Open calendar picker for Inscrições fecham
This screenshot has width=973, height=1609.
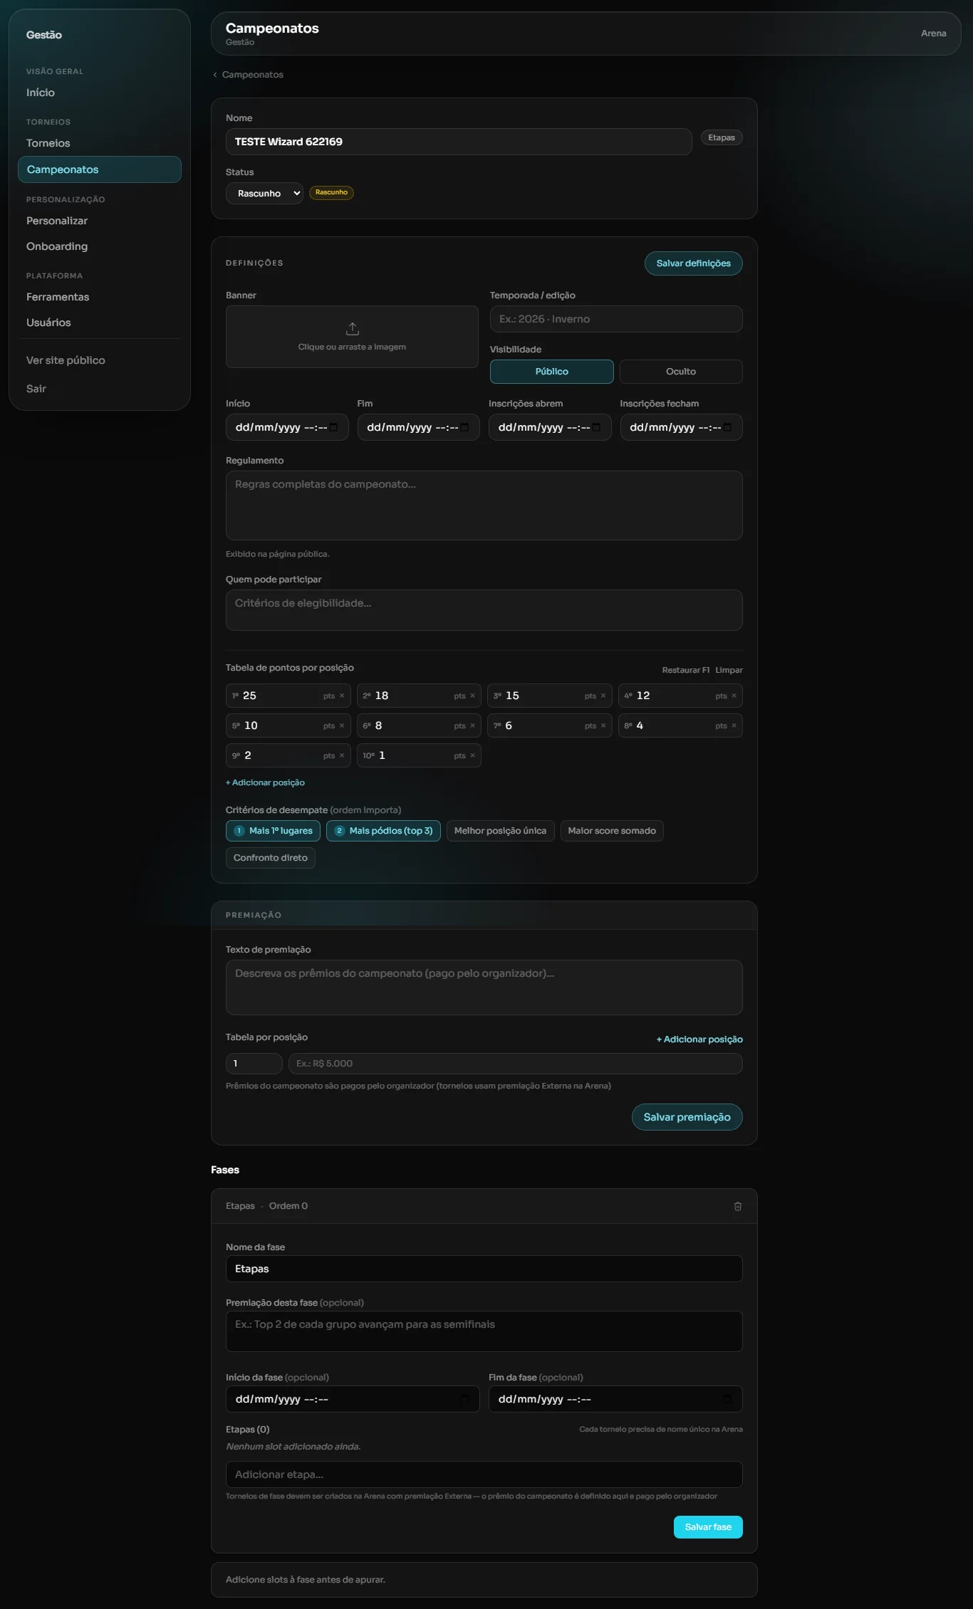pyautogui.click(x=727, y=427)
